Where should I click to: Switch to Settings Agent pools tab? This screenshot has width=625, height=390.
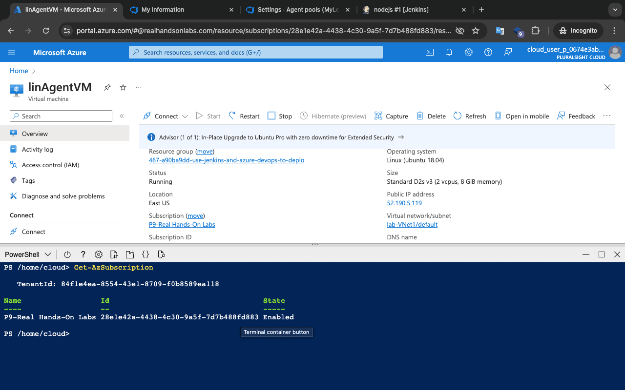click(298, 10)
